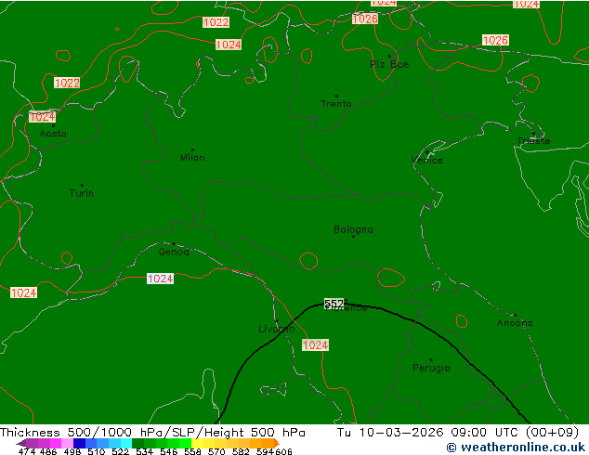This screenshot has width=589, height=455.
Task: Click the orange arrow tip at 606
Action: coord(277,443)
